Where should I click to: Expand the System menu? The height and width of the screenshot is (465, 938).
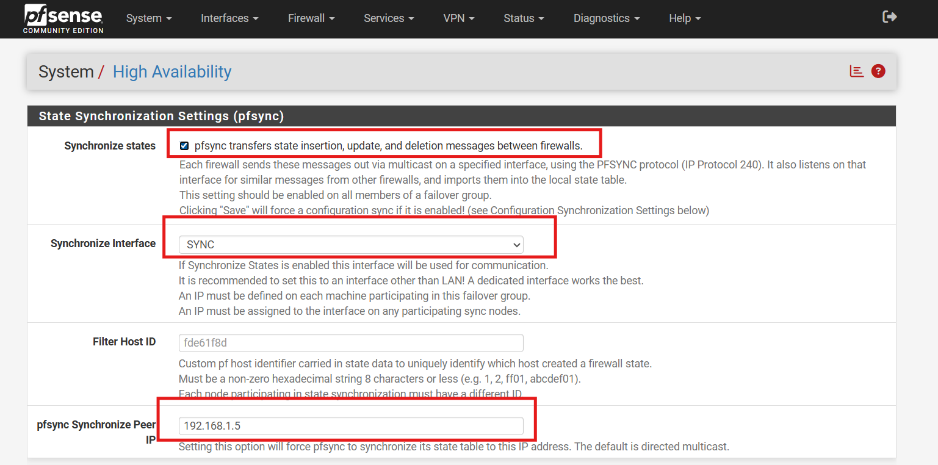149,18
